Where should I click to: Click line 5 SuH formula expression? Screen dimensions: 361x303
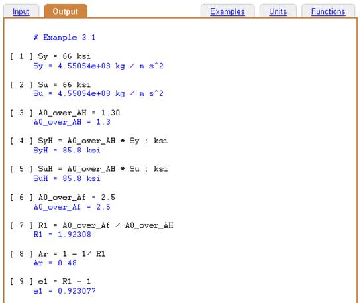coord(103,169)
